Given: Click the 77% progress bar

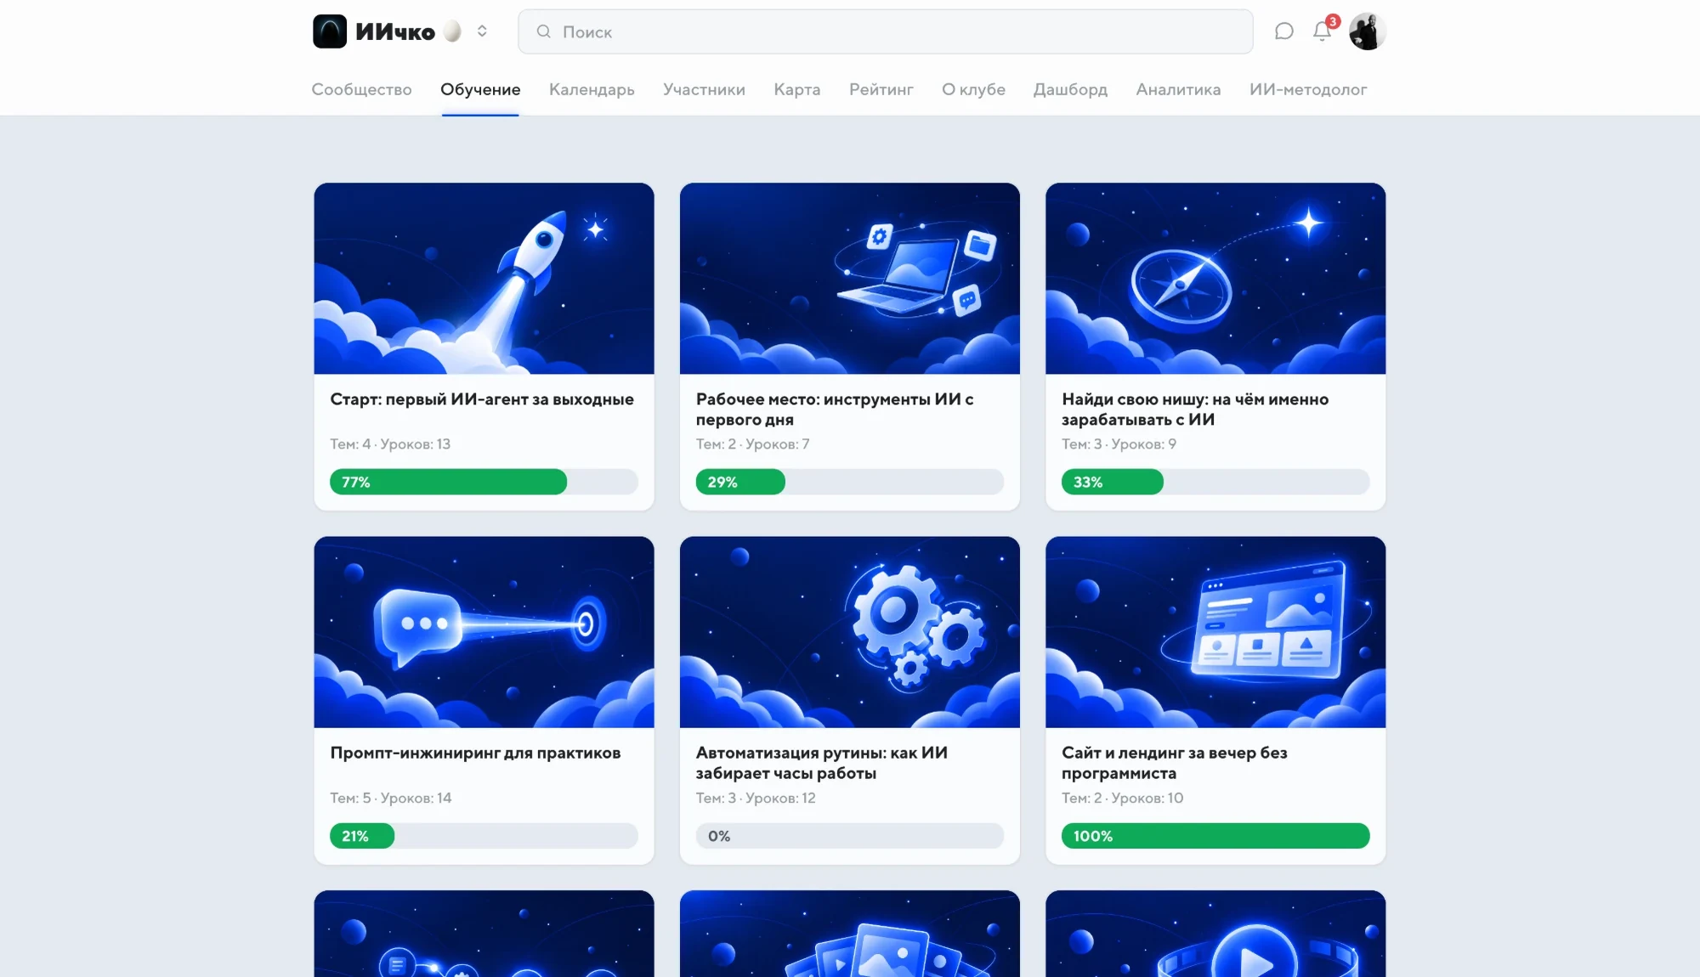Looking at the screenshot, I should pos(484,482).
